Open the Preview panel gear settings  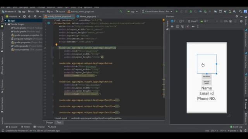point(237,16)
